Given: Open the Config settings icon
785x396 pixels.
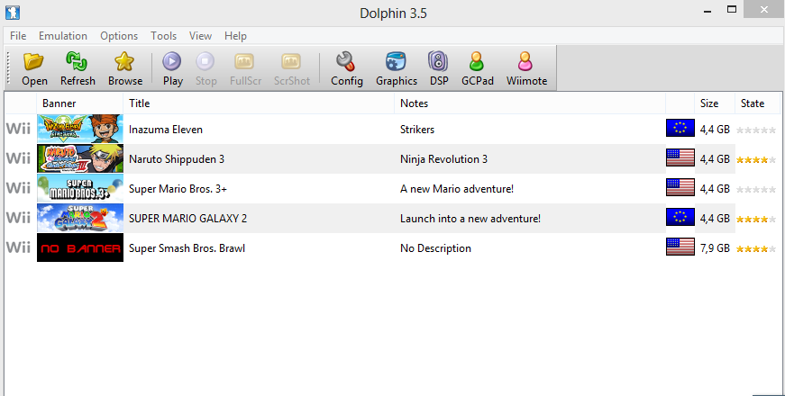Looking at the screenshot, I should coord(346,62).
